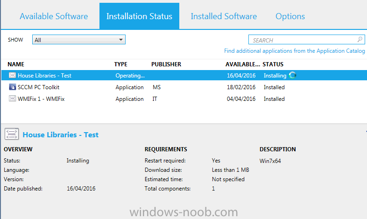
Task: Select the SCCM PC Toolkit row
Action: coord(184,87)
